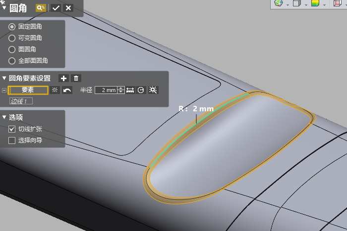Choose the 全部面圆角 radio option
The width and height of the screenshot is (347, 231).
point(12,61)
